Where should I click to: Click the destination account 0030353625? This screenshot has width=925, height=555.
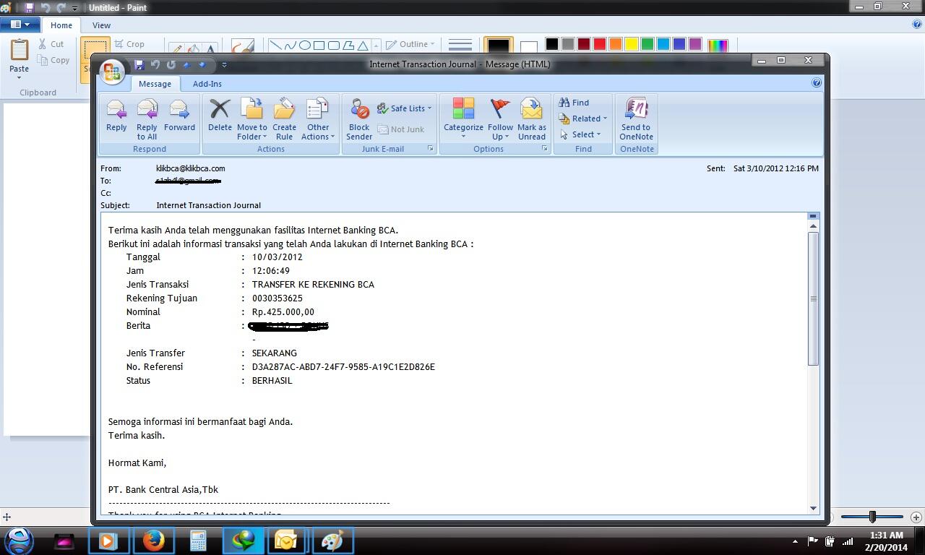(277, 298)
